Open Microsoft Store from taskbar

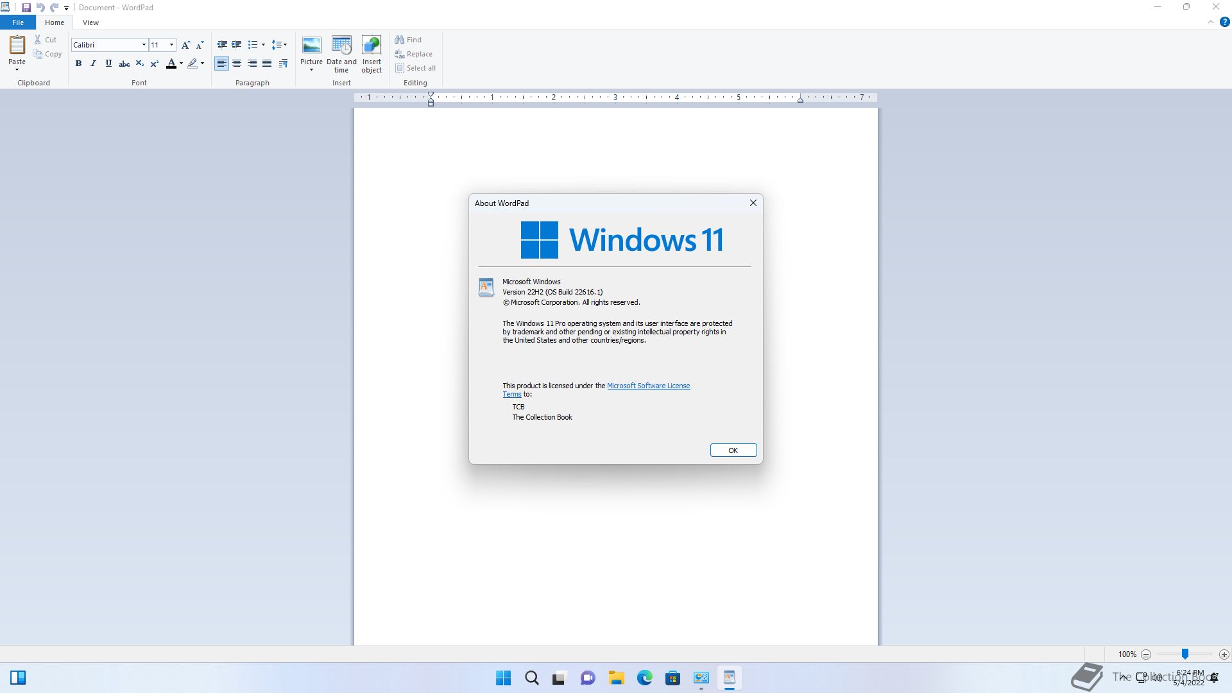point(673,678)
